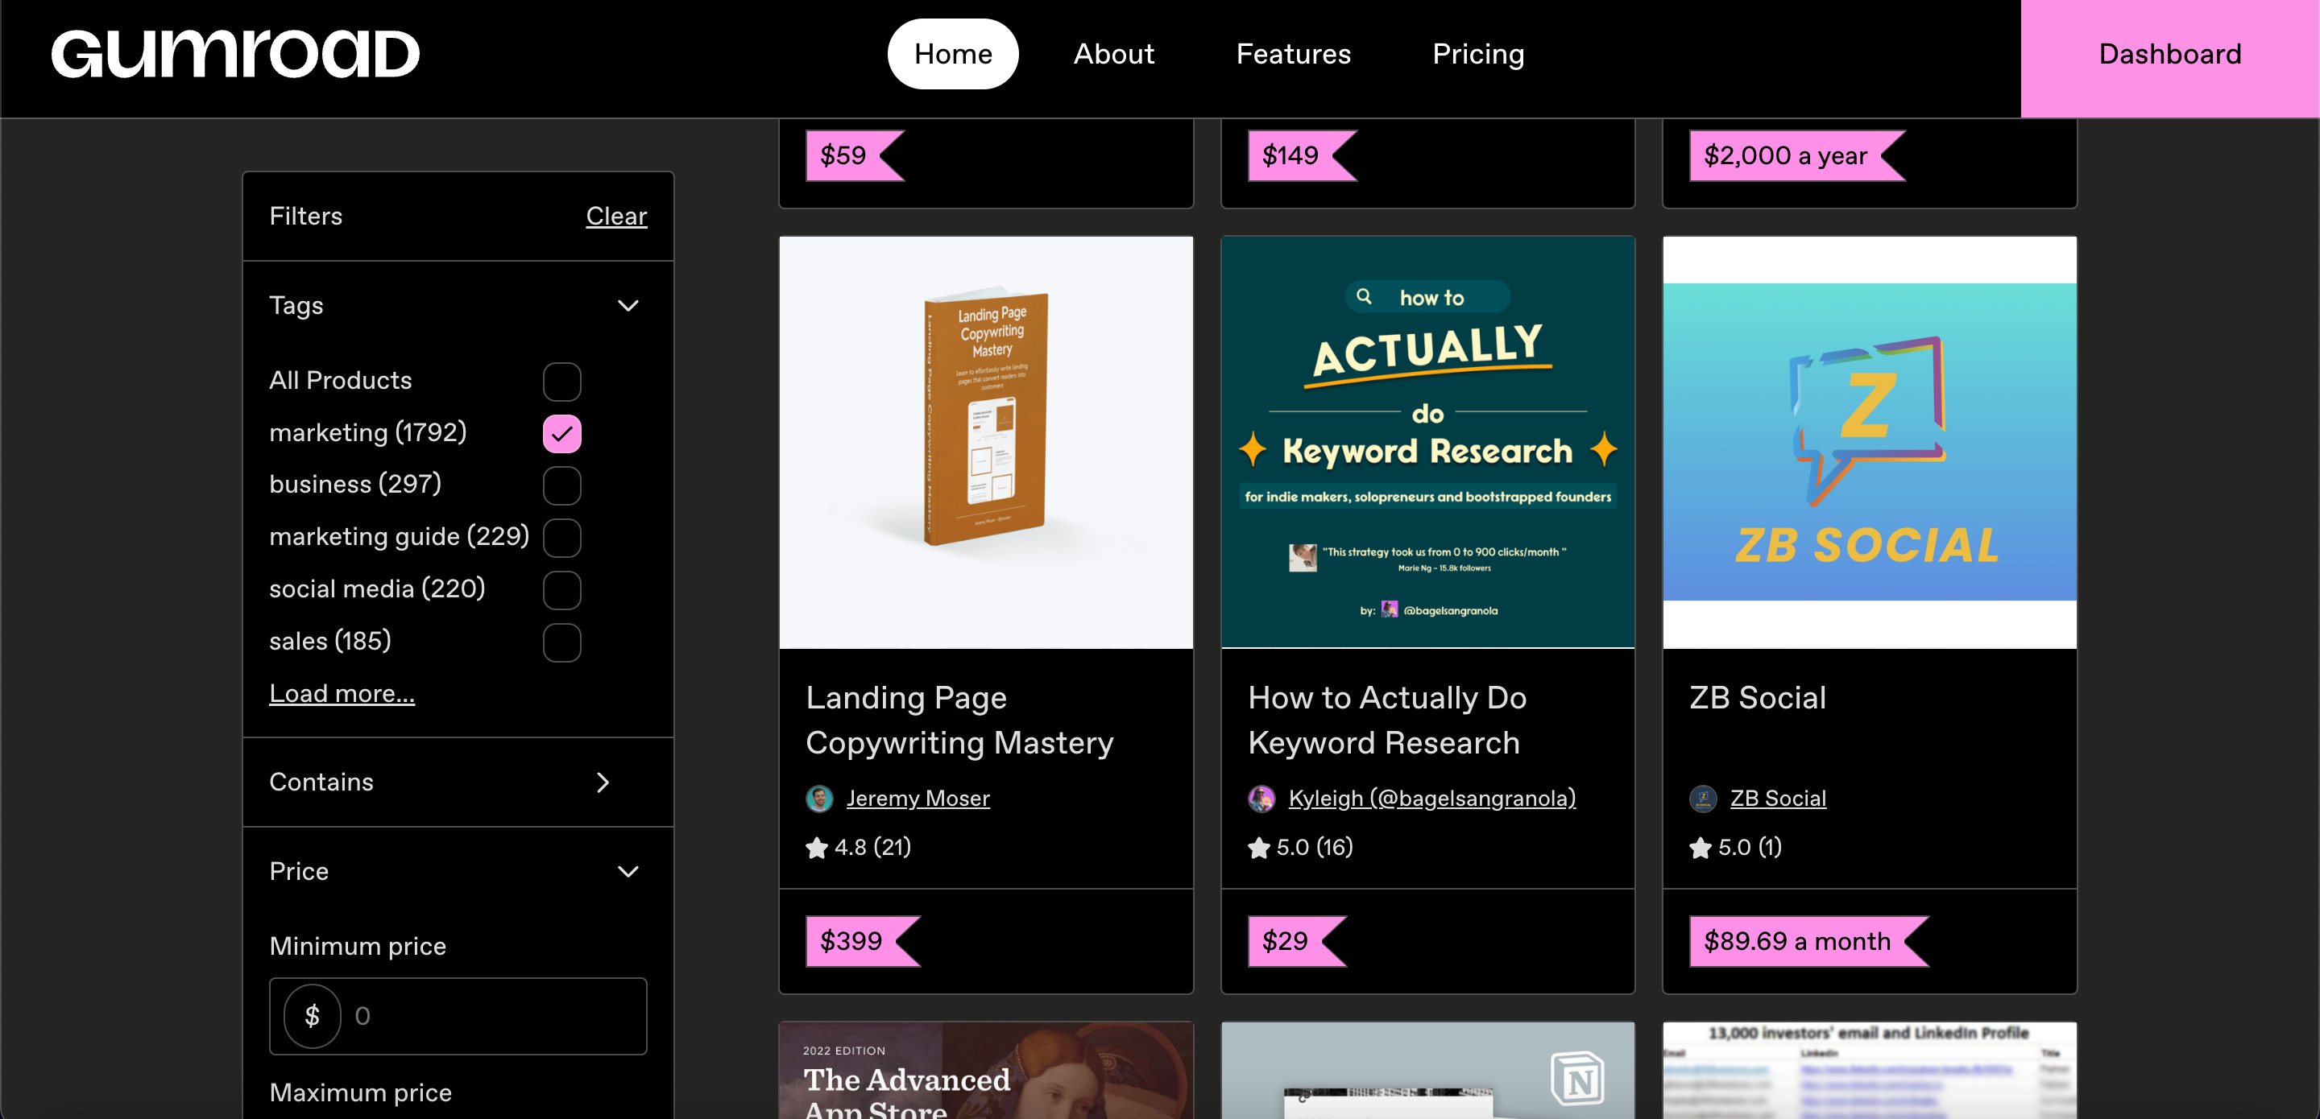The height and width of the screenshot is (1119, 2320).
Task: Click ZB Social seller avatar icon
Action: click(x=1702, y=799)
